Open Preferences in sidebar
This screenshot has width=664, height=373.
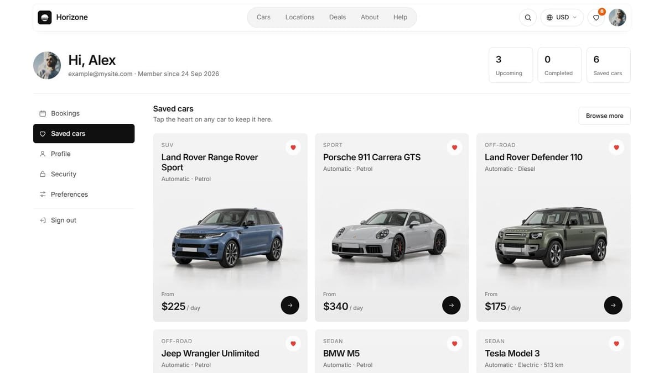pyautogui.click(x=84, y=195)
